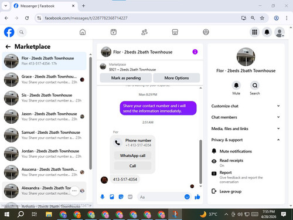
Task: Go to the Home feed icon
Action: coord(83,32)
